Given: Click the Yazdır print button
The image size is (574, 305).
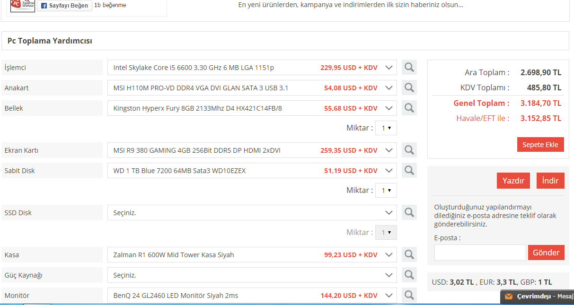Looking at the screenshot, I should tap(513, 181).
